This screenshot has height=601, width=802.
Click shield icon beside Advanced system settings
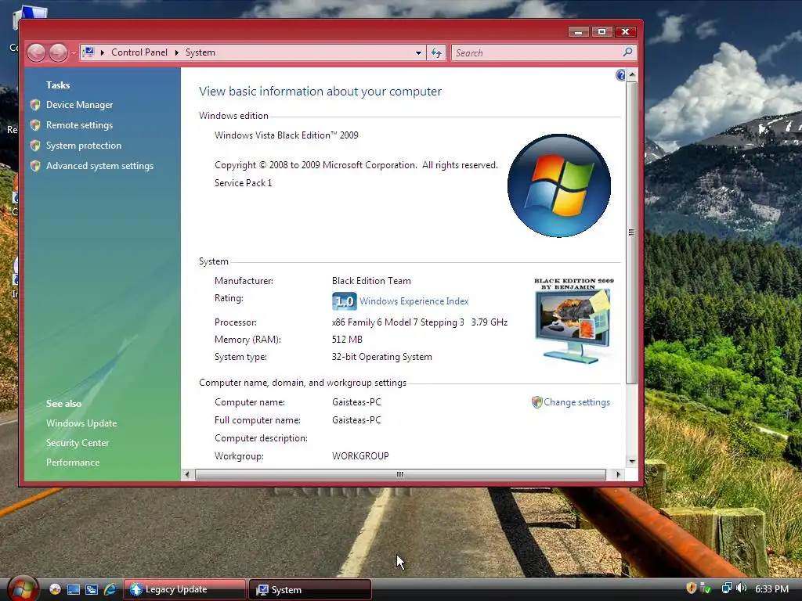(35, 166)
